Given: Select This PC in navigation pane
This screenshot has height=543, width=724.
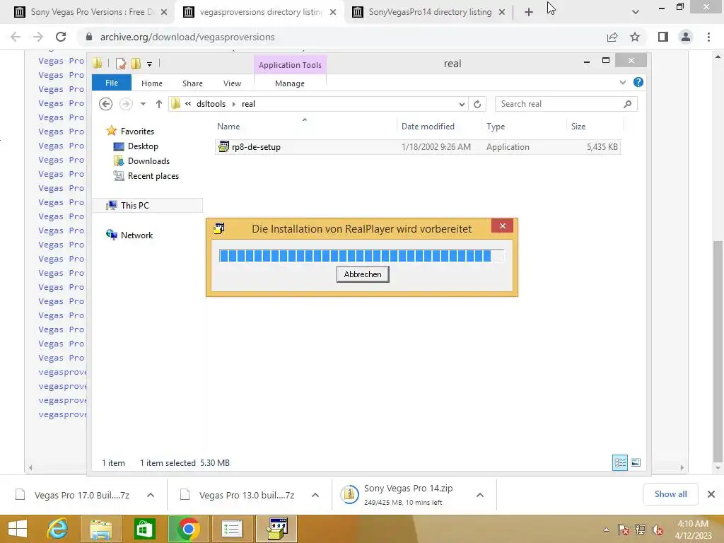Looking at the screenshot, I should pyautogui.click(x=134, y=206).
